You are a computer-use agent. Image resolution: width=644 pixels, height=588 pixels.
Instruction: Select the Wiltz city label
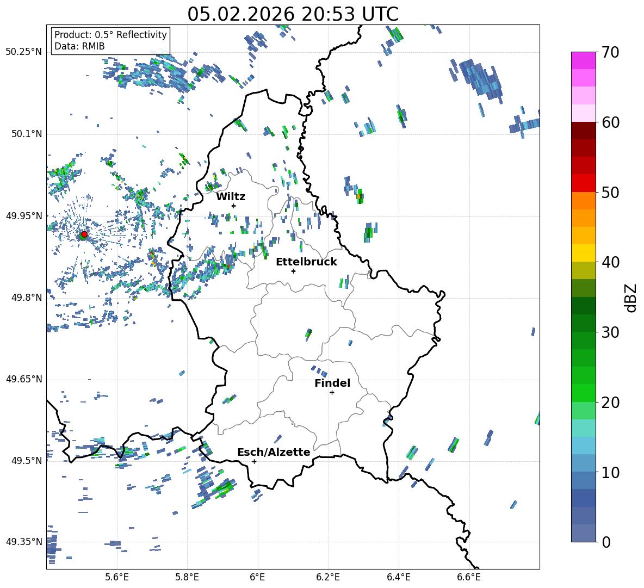(231, 196)
